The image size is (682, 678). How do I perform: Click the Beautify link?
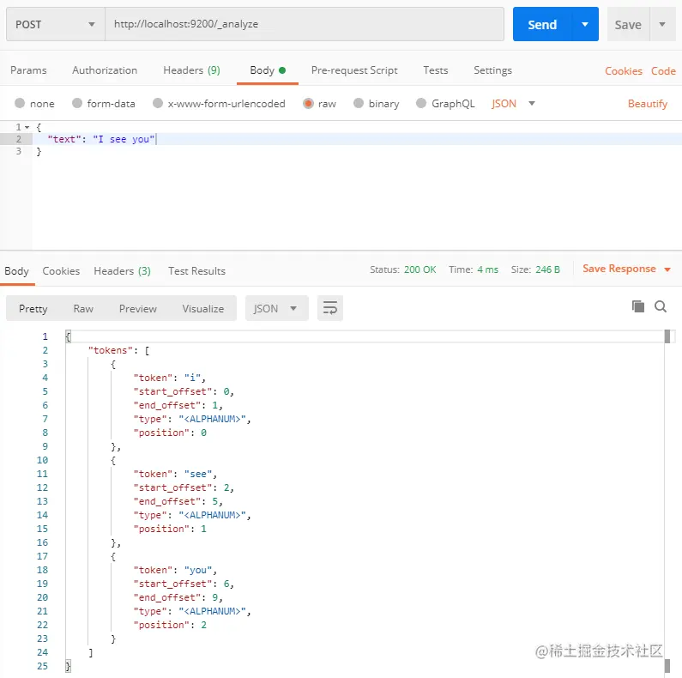coord(647,103)
